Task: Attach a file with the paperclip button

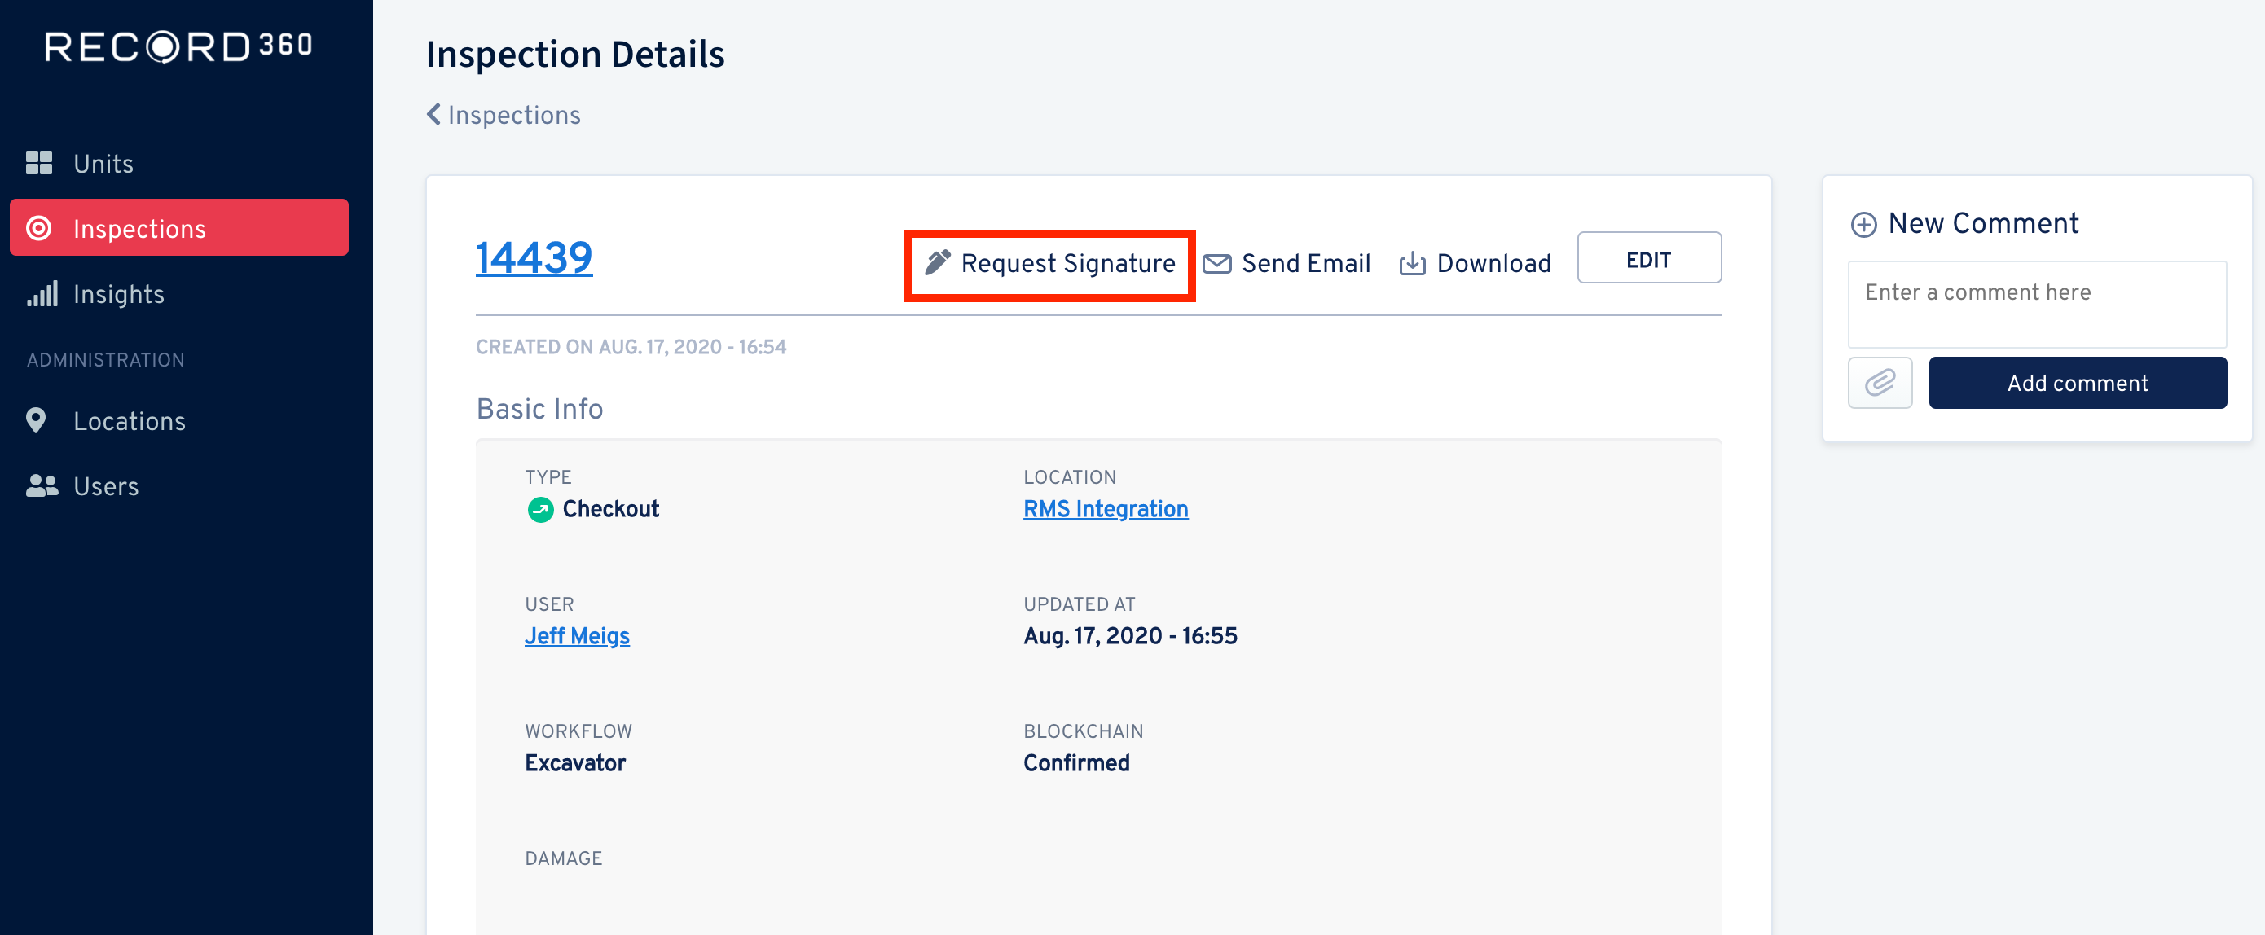Action: tap(1880, 383)
